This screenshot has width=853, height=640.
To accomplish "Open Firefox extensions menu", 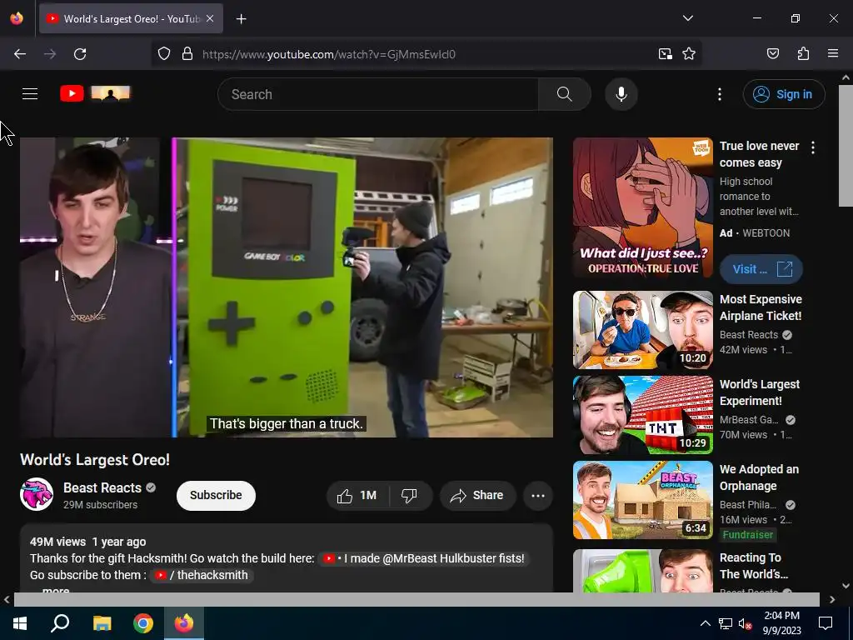I will coord(803,54).
